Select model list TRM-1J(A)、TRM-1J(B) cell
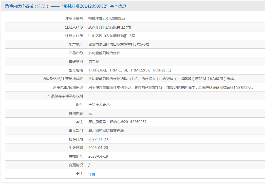Viewport: 265px width, 184px height. tap(130, 70)
